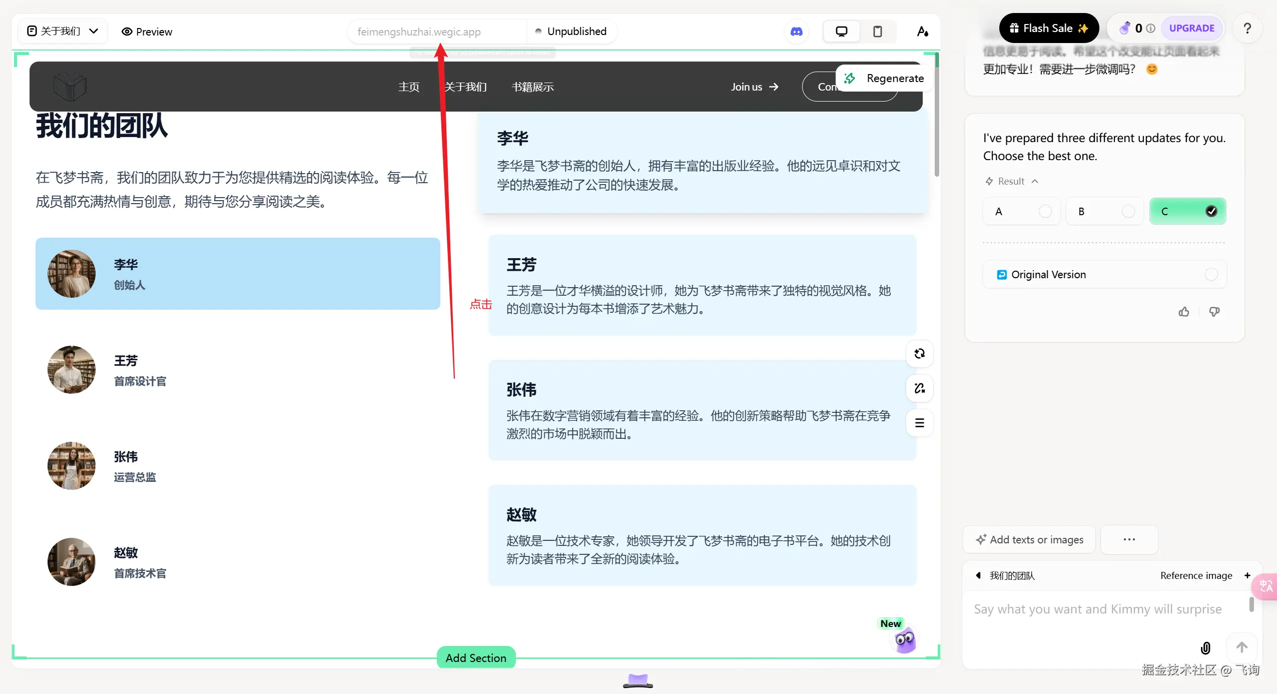Screen dimensions: 1277x694
Task: Click the thumbs up feedback icon
Action: point(1183,312)
